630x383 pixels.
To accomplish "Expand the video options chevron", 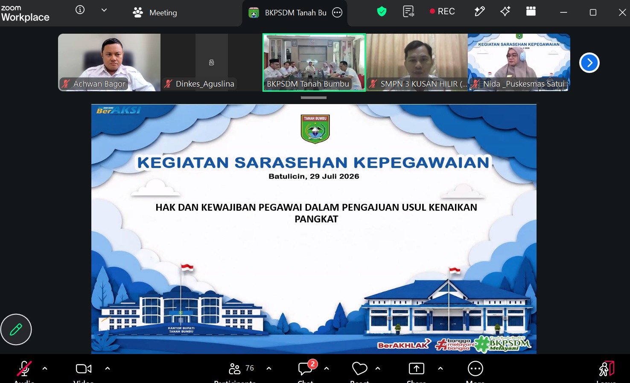I will tap(108, 368).
